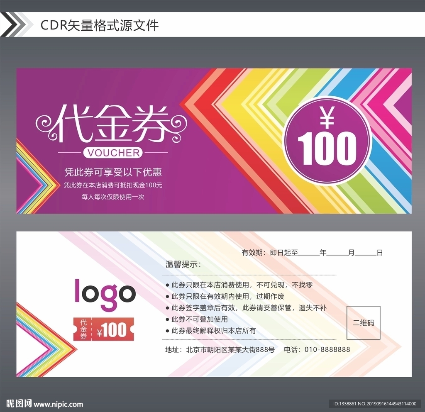Click the '此券最终解释权归本店所有' line
Image resolution: width=425 pixels, height=412 pixels.
coord(211,331)
